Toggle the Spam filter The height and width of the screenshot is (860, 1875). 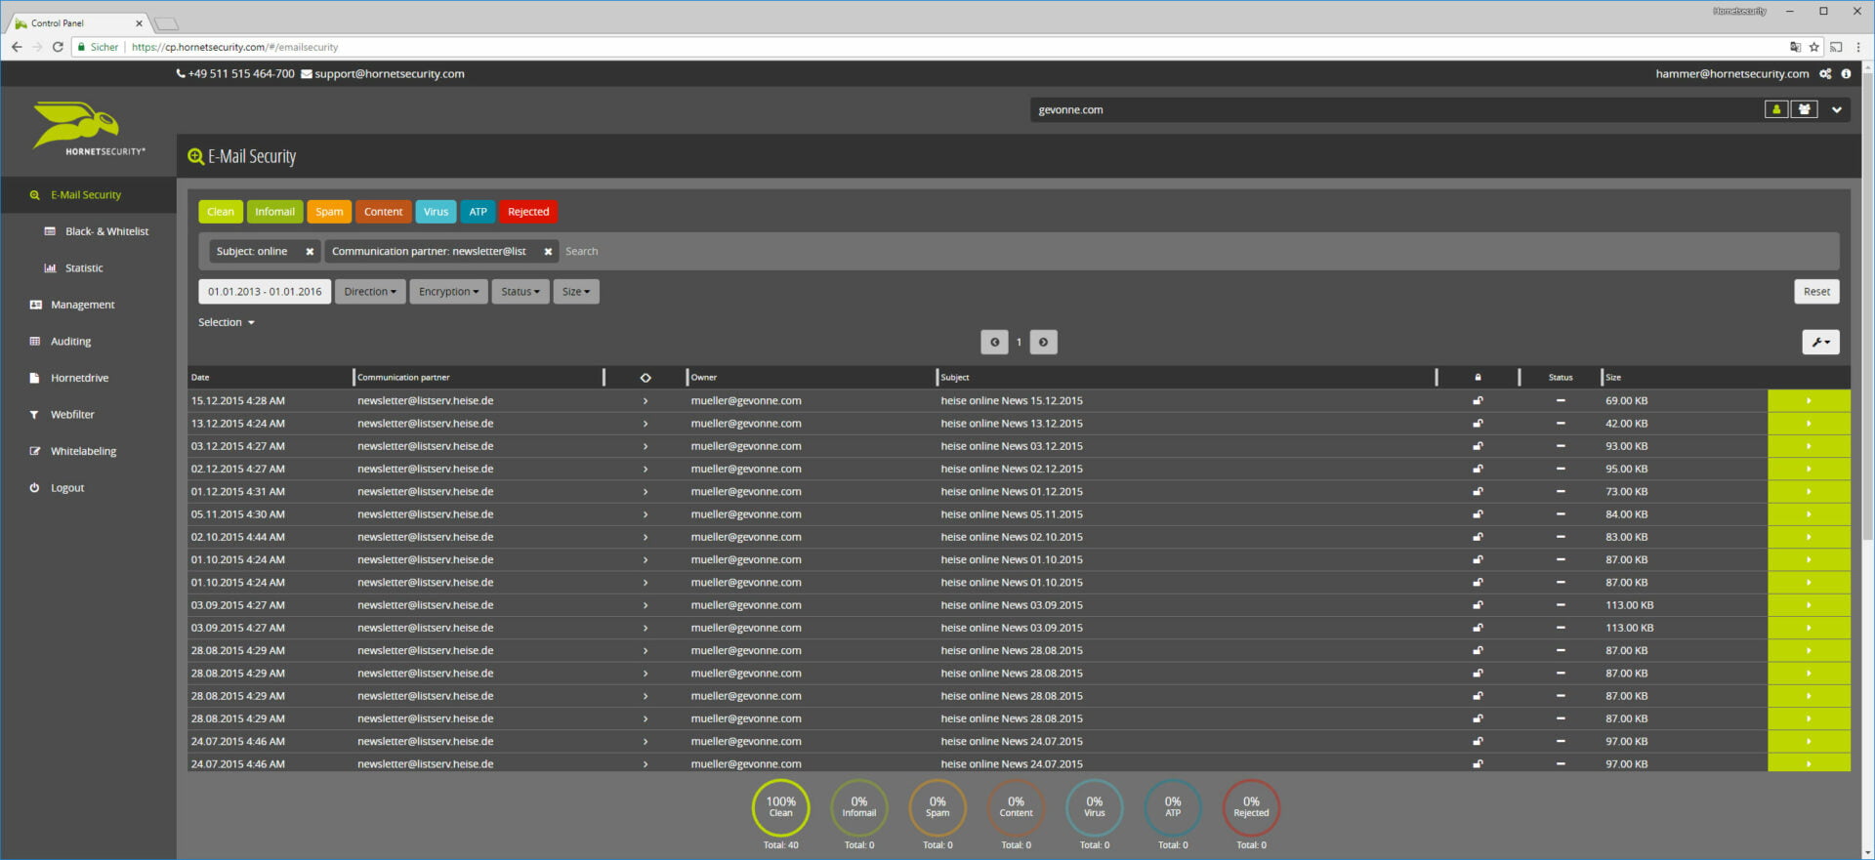(x=329, y=212)
